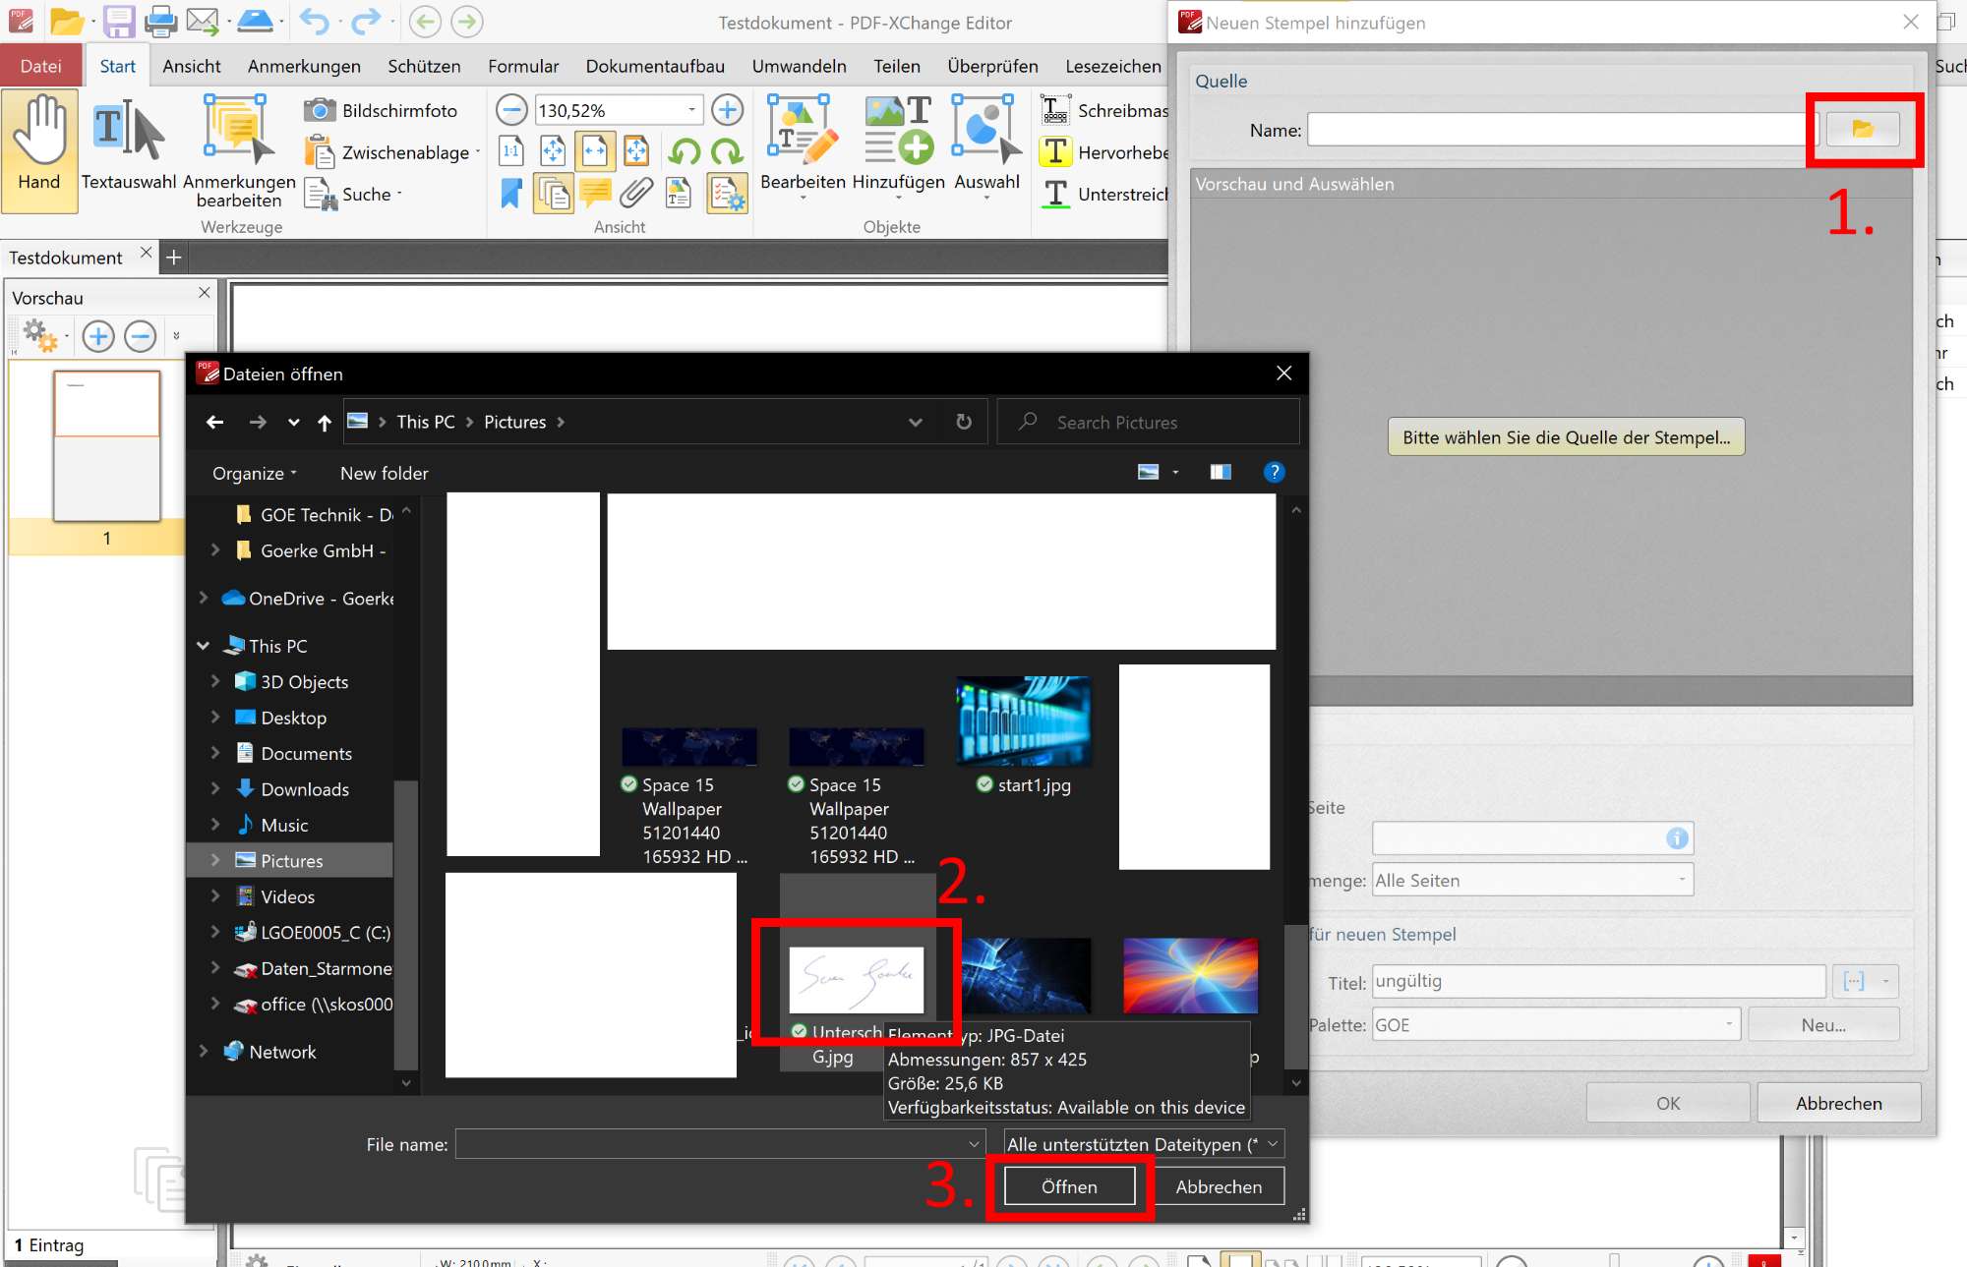Select the start1.jpg thumbnail
This screenshot has height=1267, width=1967.
coord(1023,720)
